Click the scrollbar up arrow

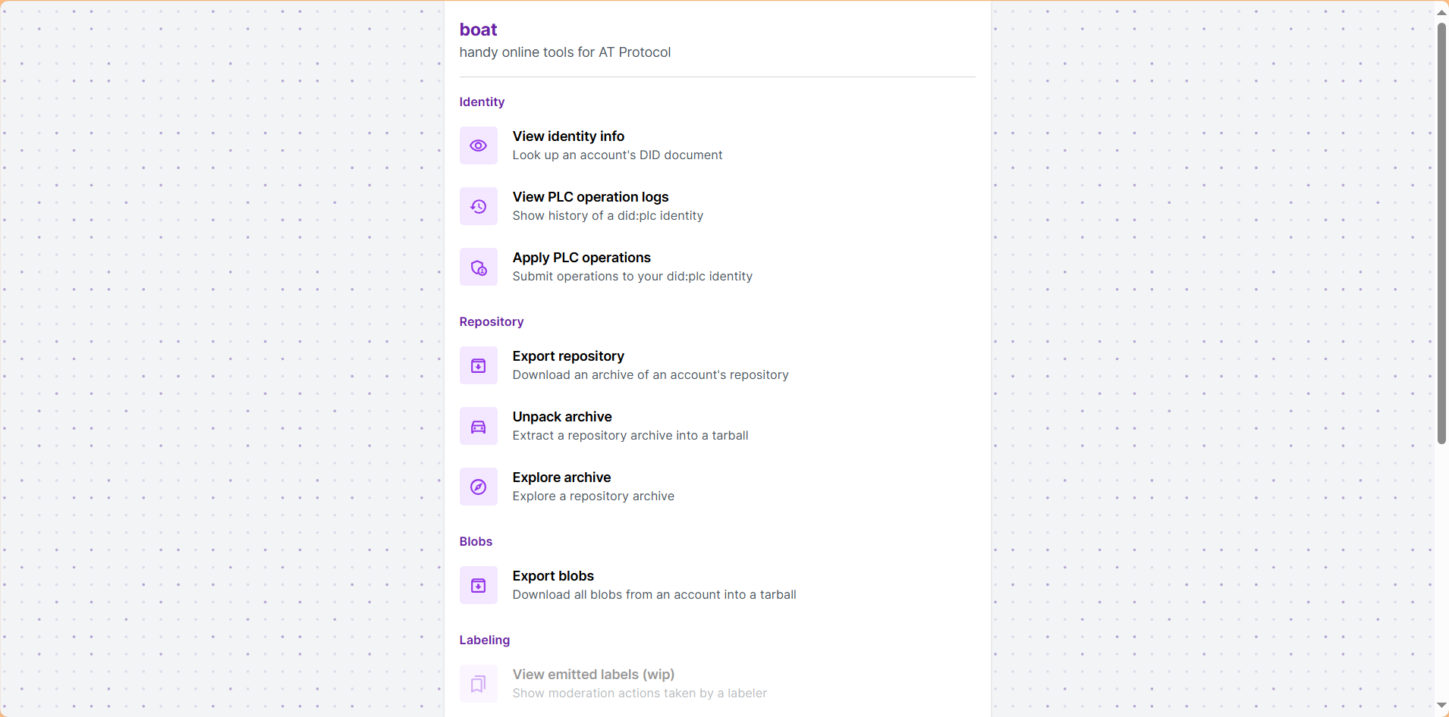1441,11
